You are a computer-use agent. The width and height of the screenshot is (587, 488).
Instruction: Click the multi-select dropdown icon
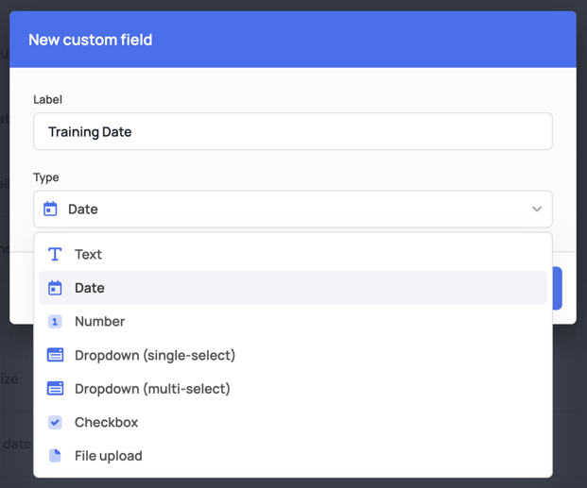coord(55,389)
